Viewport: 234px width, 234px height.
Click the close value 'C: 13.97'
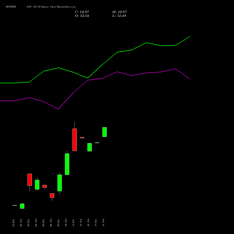coord(82,12)
